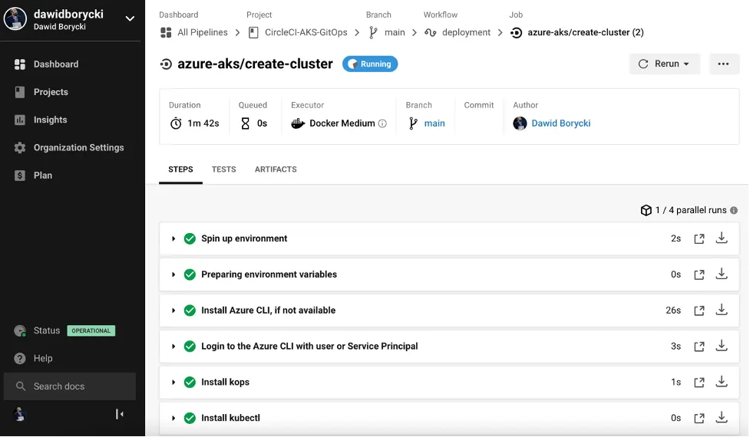Click the Running status badge
750x437 pixels.
coord(370,64)
